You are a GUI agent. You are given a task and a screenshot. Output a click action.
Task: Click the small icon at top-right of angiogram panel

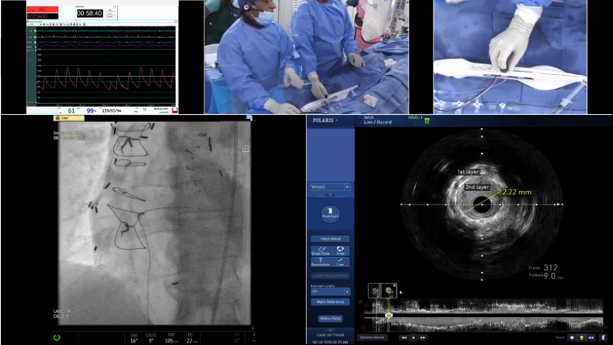pos(249,118)
